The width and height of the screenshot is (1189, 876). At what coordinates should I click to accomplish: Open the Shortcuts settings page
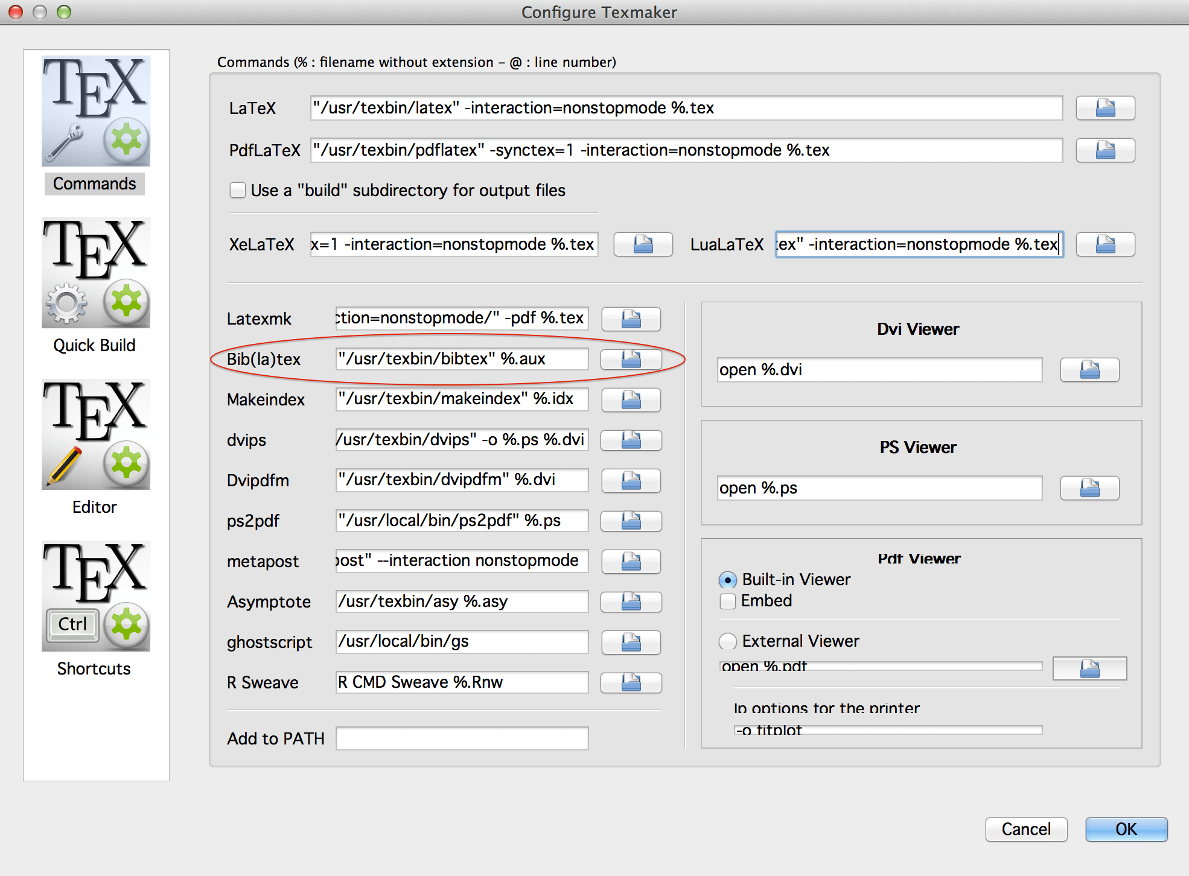(x=95, y=609)
